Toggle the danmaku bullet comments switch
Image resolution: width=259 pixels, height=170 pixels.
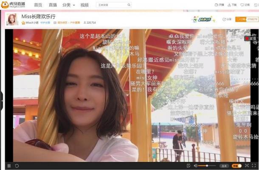click(x=236, y=166)
